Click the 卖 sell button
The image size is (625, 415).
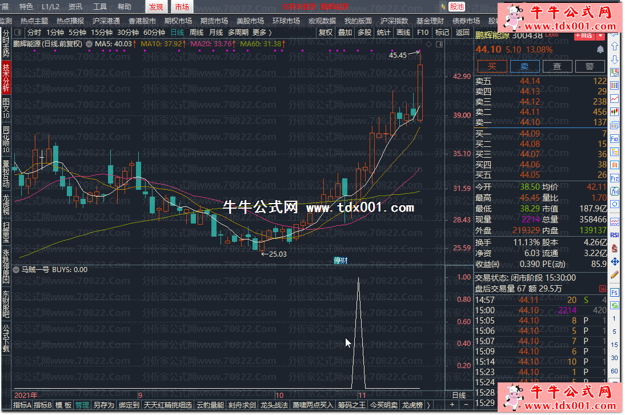[x=524, y=66]
